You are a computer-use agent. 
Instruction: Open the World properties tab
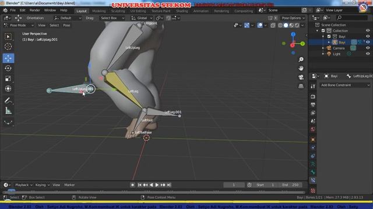(313, 129)
